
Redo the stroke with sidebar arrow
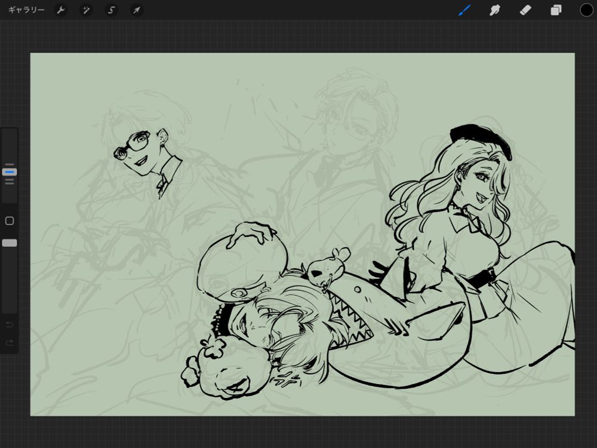point(10,343)
